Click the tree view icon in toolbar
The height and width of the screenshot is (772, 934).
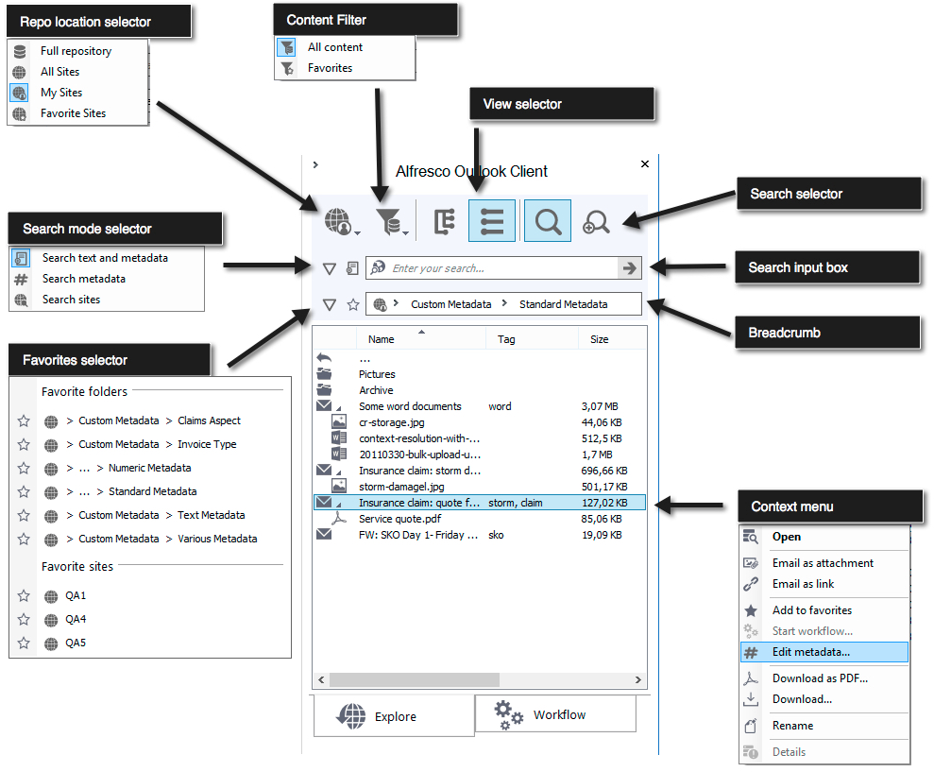(x=445, y=221)
